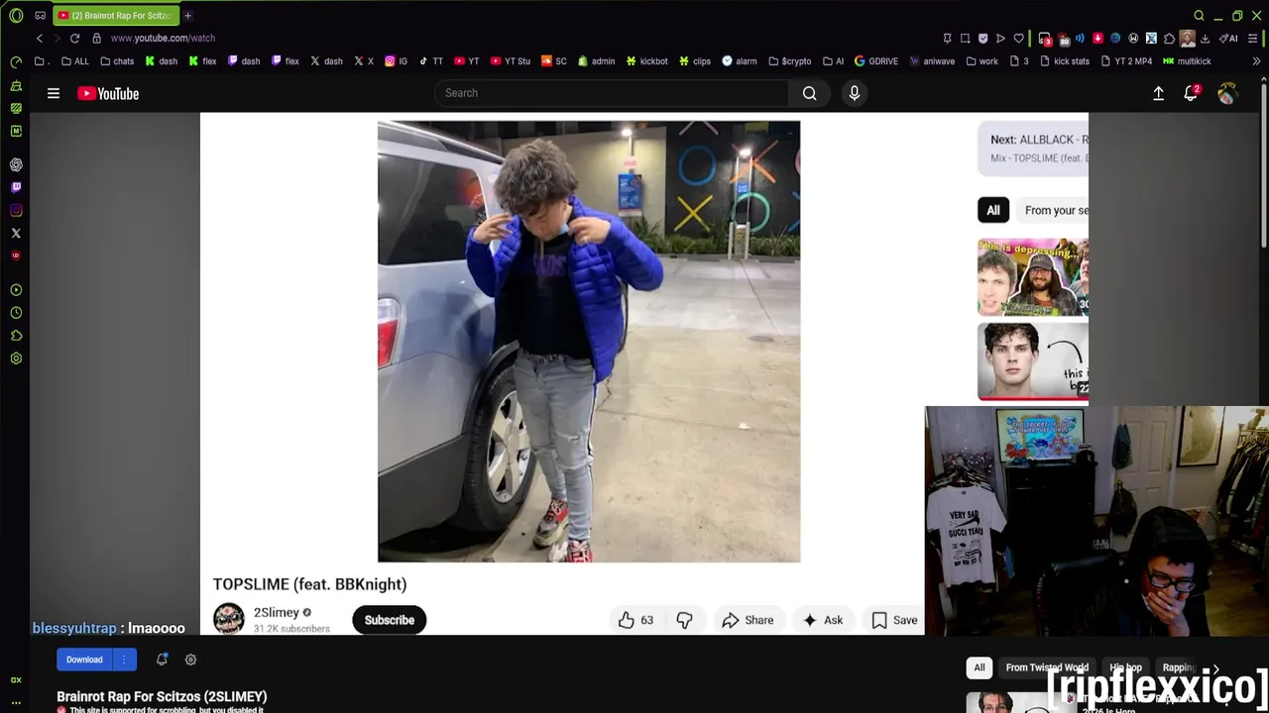Focus the YouTube search field

pos(612,93)
